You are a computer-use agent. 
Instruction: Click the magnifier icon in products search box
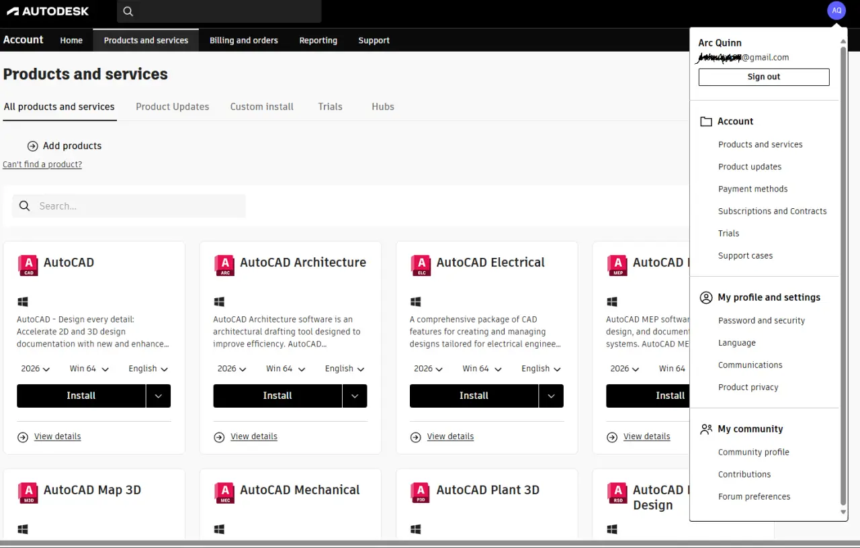pos(25,206)
